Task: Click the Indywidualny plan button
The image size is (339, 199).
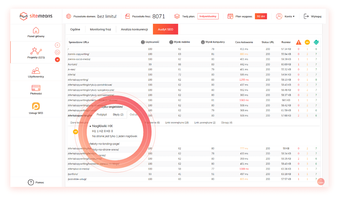Action: coord(208,16)
